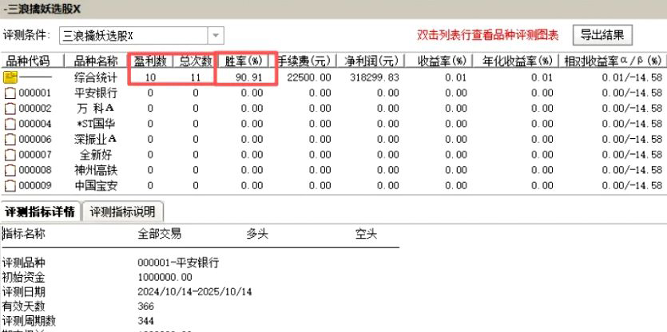This screenshot has width=667, height=332.
Task: Click the stock code 000001 text
Action: click(x=35, y=93)
